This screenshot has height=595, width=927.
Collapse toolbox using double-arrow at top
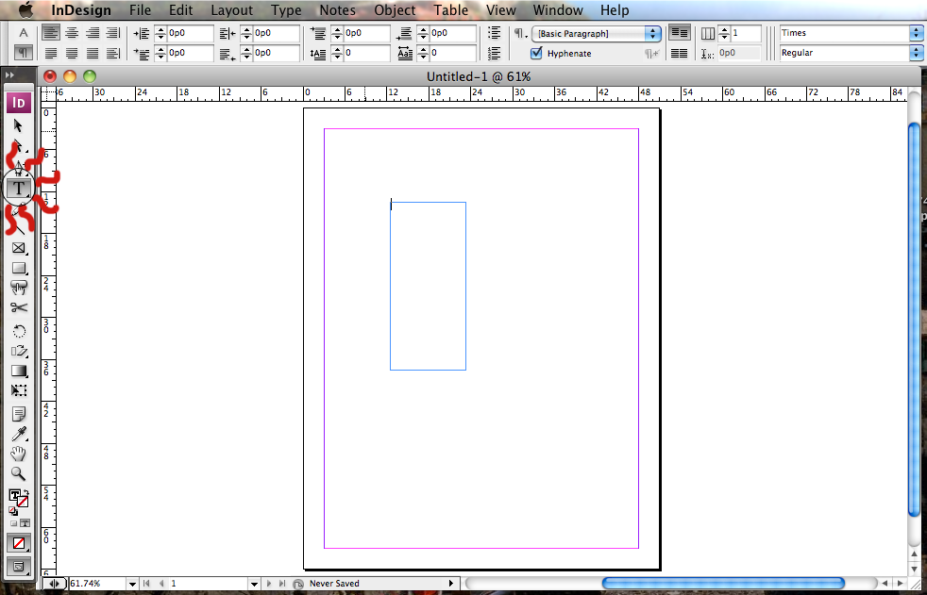coord(10,75)
